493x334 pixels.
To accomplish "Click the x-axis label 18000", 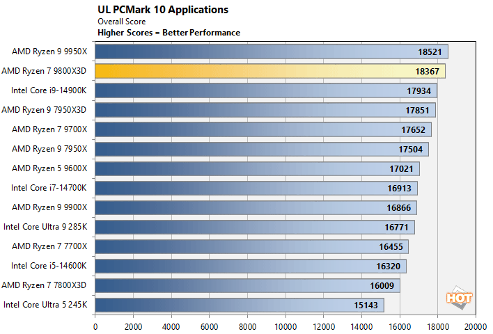I will pos(438,327).
